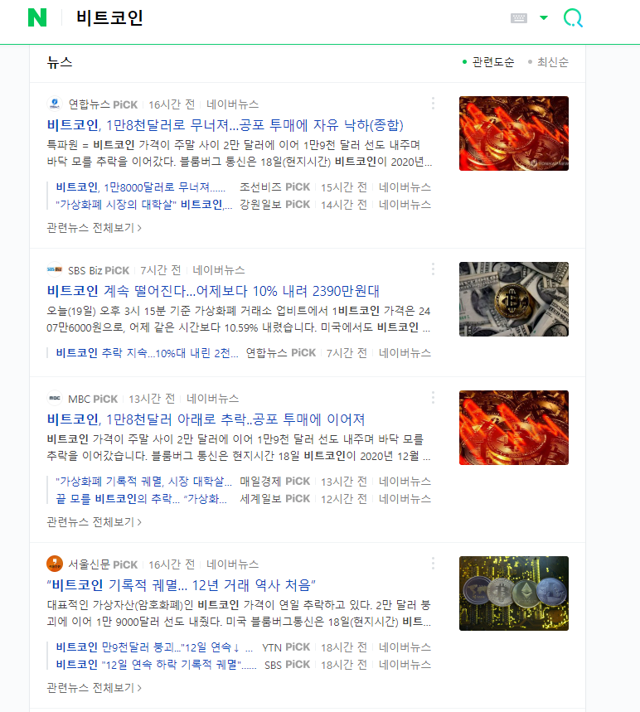This screenshot has width=640, height=712.
Task: Click 네이버뉴스 link next to MBC PiCK 13시간 전
Action: (x=212, y=399)
